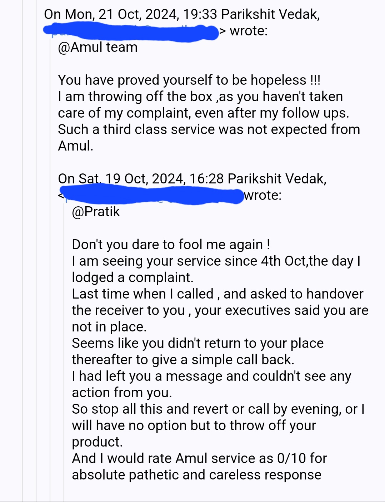Image resolution: width=385 pixels, height=502 pixels.
Task: Click the line mentioning "since 4th Oct"
Action: 216,261
